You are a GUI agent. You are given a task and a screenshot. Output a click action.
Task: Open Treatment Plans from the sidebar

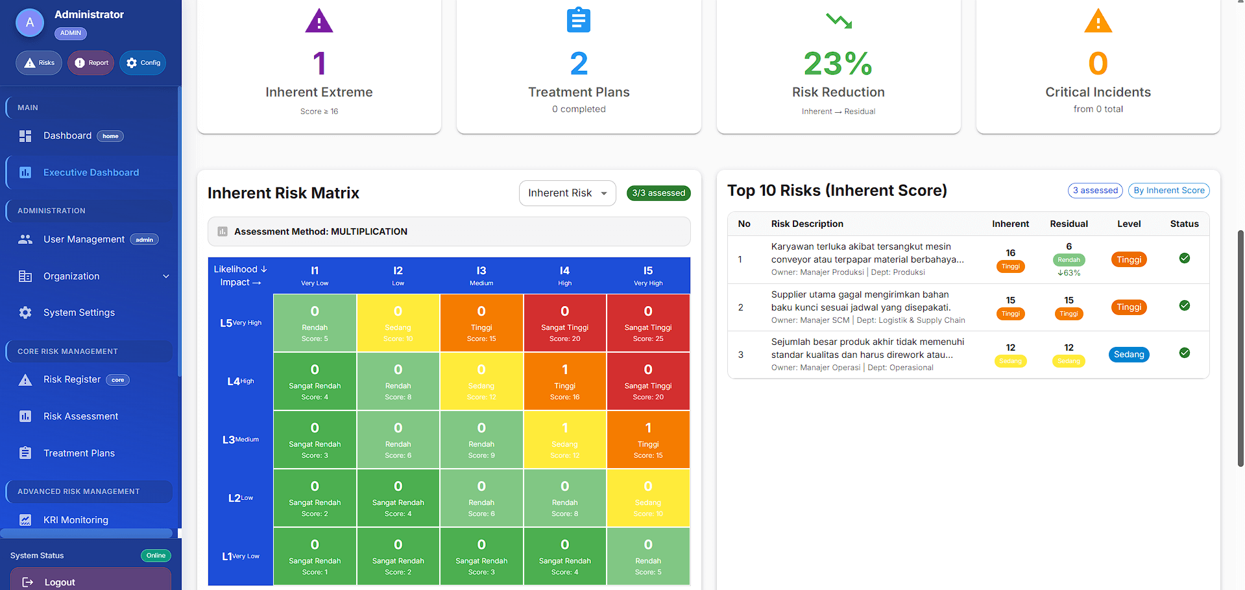[79, 453]
